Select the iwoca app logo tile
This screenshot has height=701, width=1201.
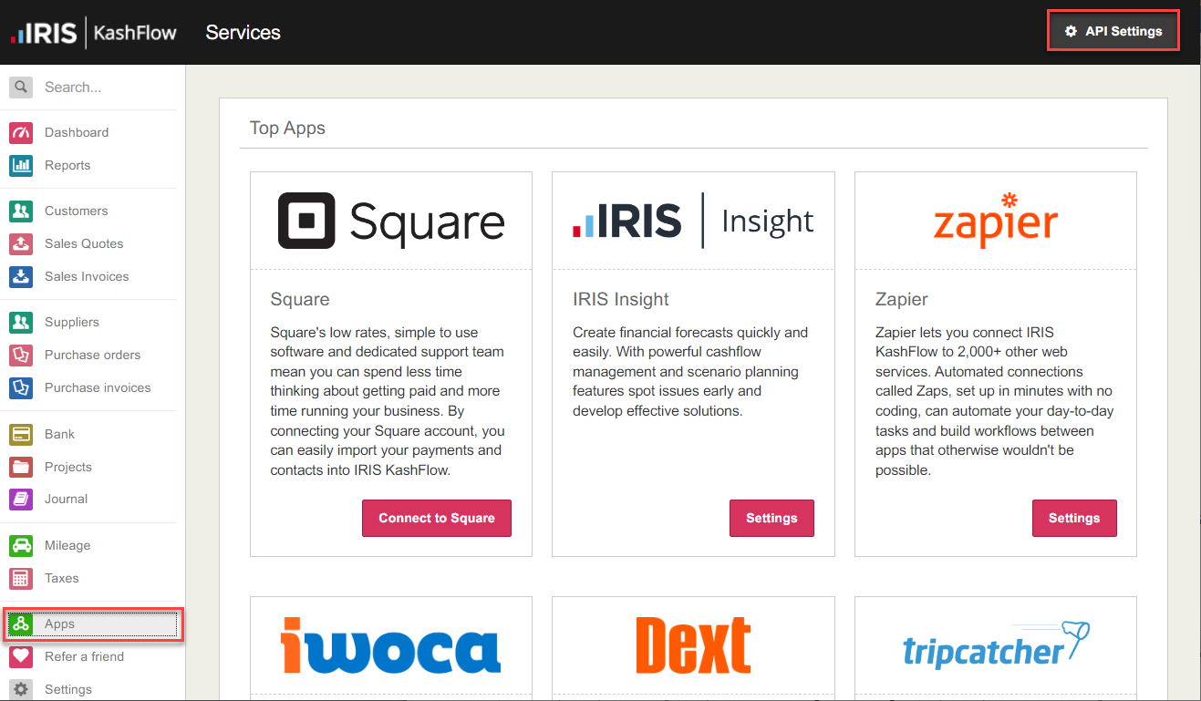pyautogui.click(x=391, y=645)
